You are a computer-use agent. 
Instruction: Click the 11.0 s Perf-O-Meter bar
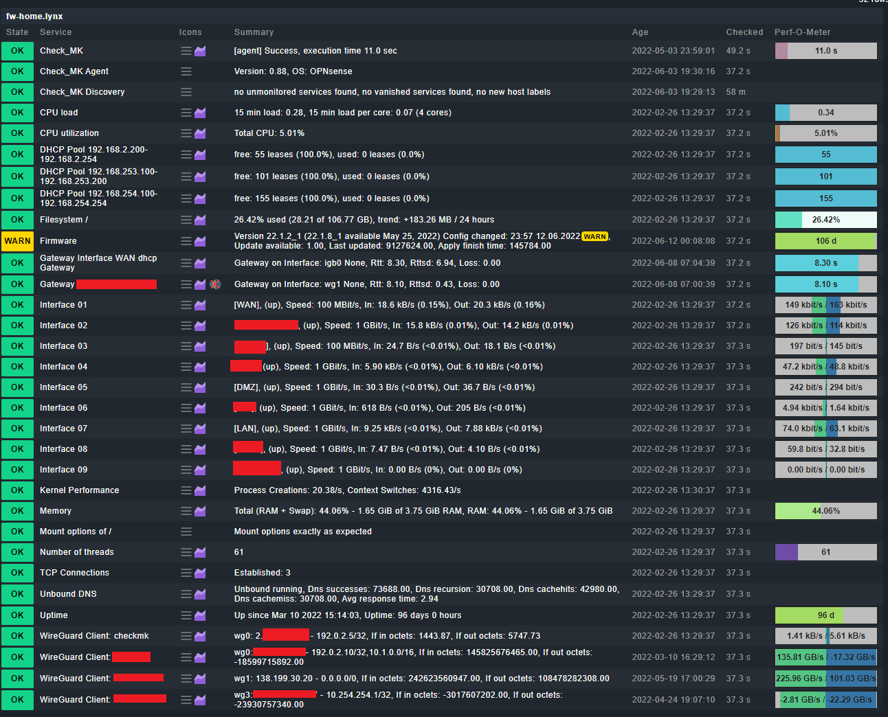826,51
